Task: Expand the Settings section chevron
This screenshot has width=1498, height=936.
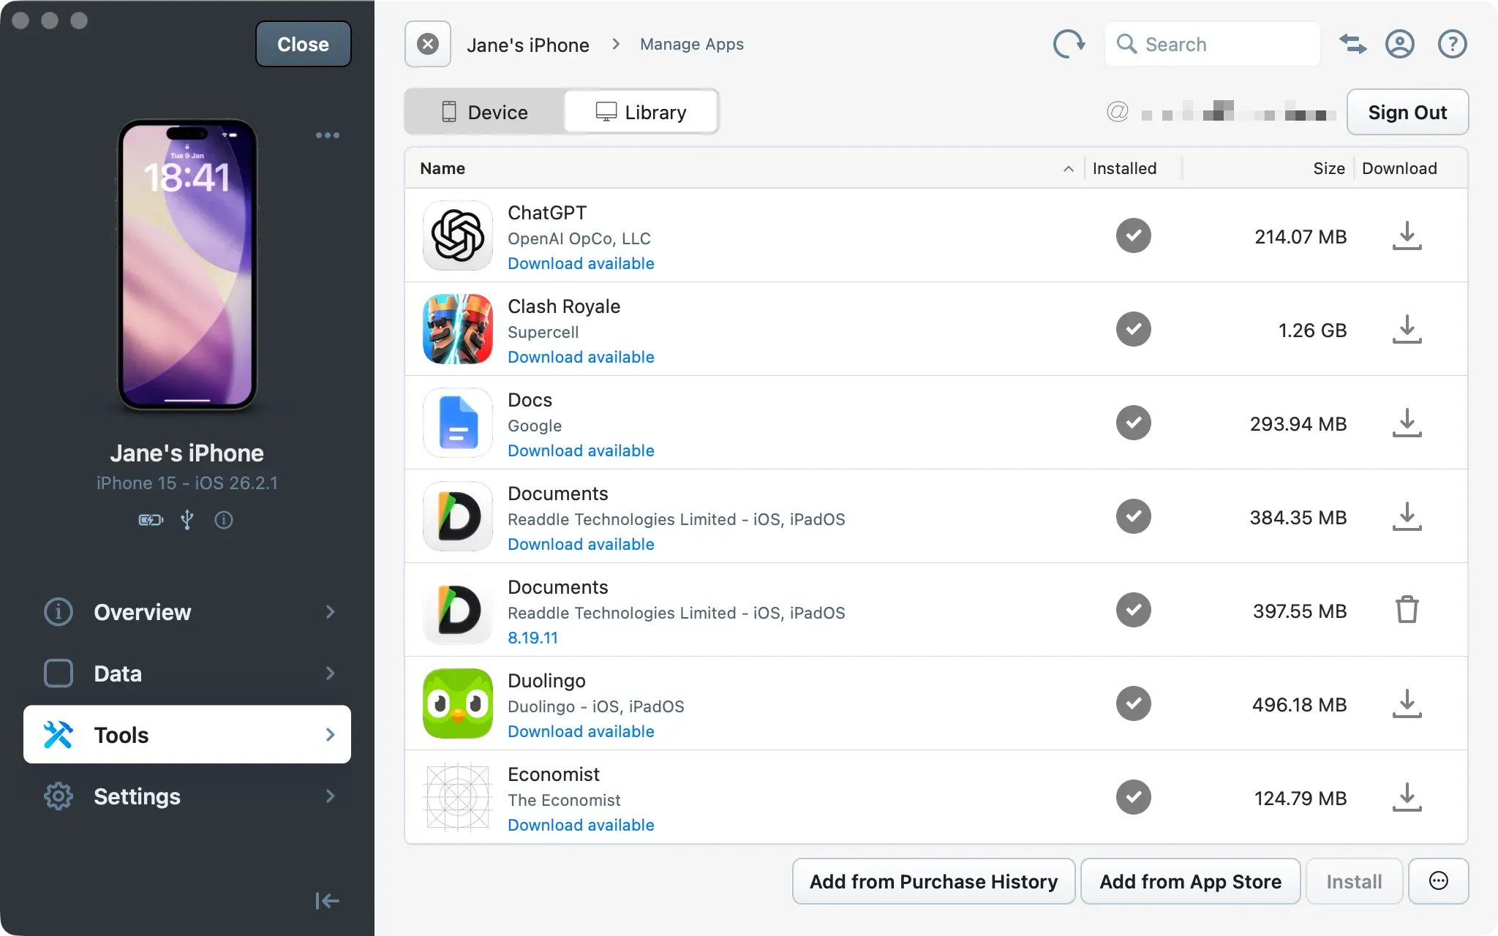Action: (330, 796)
